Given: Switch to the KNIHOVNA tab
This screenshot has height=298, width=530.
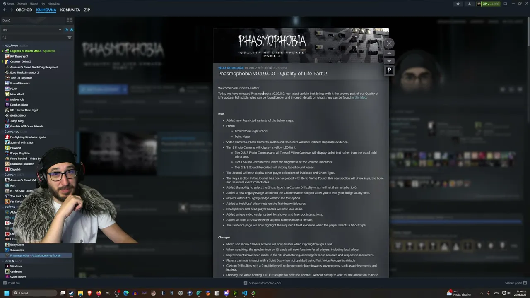Looking at the screenshot, I should coord(46,10).
